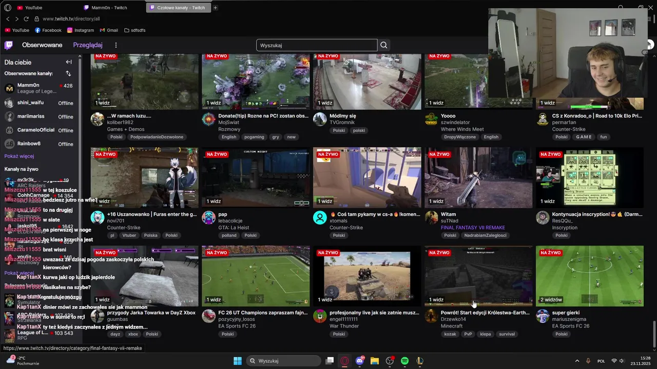Open stream title Kontynuacja inscryption
The image size is (657, 369).
pos(597,214)
